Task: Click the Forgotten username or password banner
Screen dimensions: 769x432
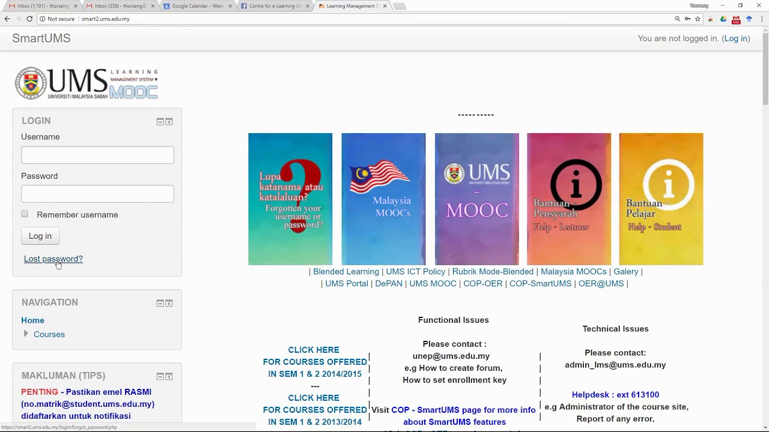Action: pos(290,199)
